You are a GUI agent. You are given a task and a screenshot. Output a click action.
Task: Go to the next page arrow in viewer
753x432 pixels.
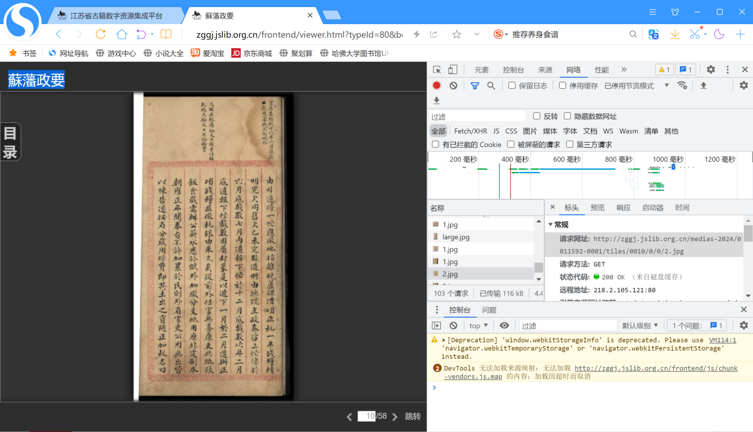[395, 416]
